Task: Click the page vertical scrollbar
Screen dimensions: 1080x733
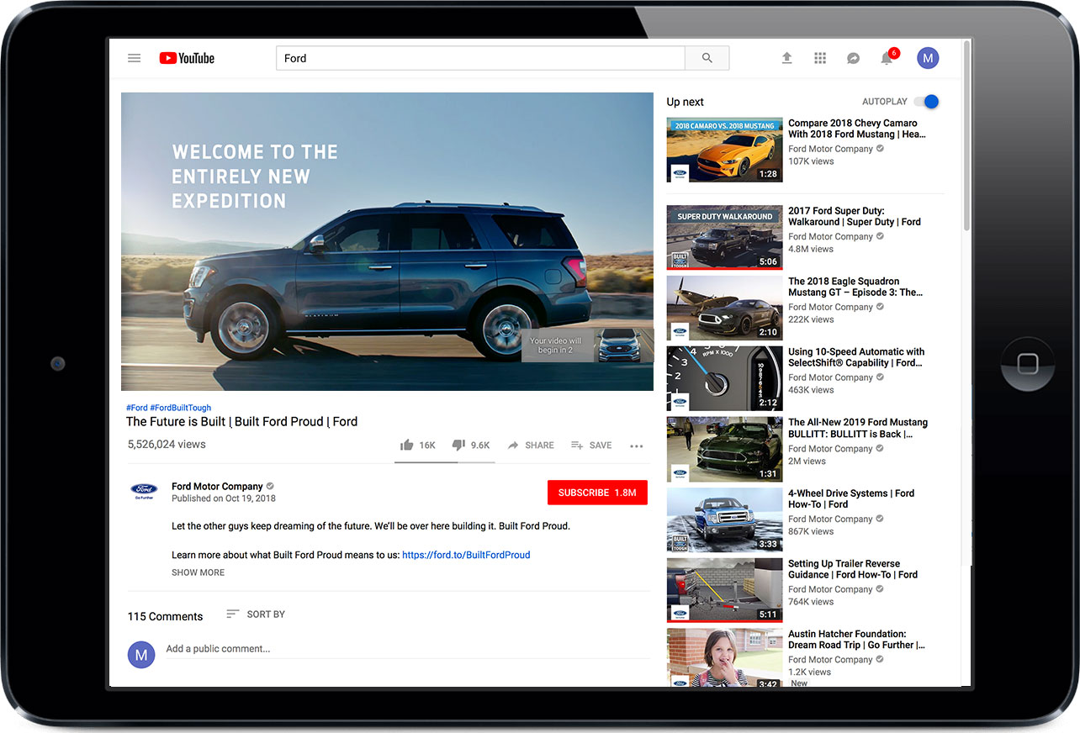Action: (x=967, y=134)
